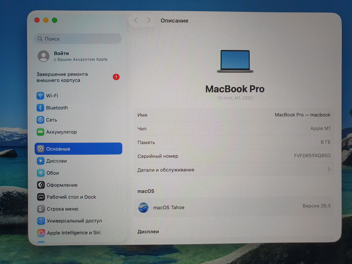Close the window with red button
Viewport: 352px width, 264px height.
pyautogui.click(x=37, y=20)
